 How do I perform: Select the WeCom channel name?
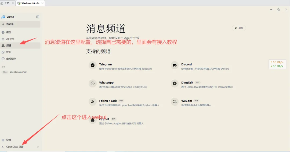pos(187,101)
